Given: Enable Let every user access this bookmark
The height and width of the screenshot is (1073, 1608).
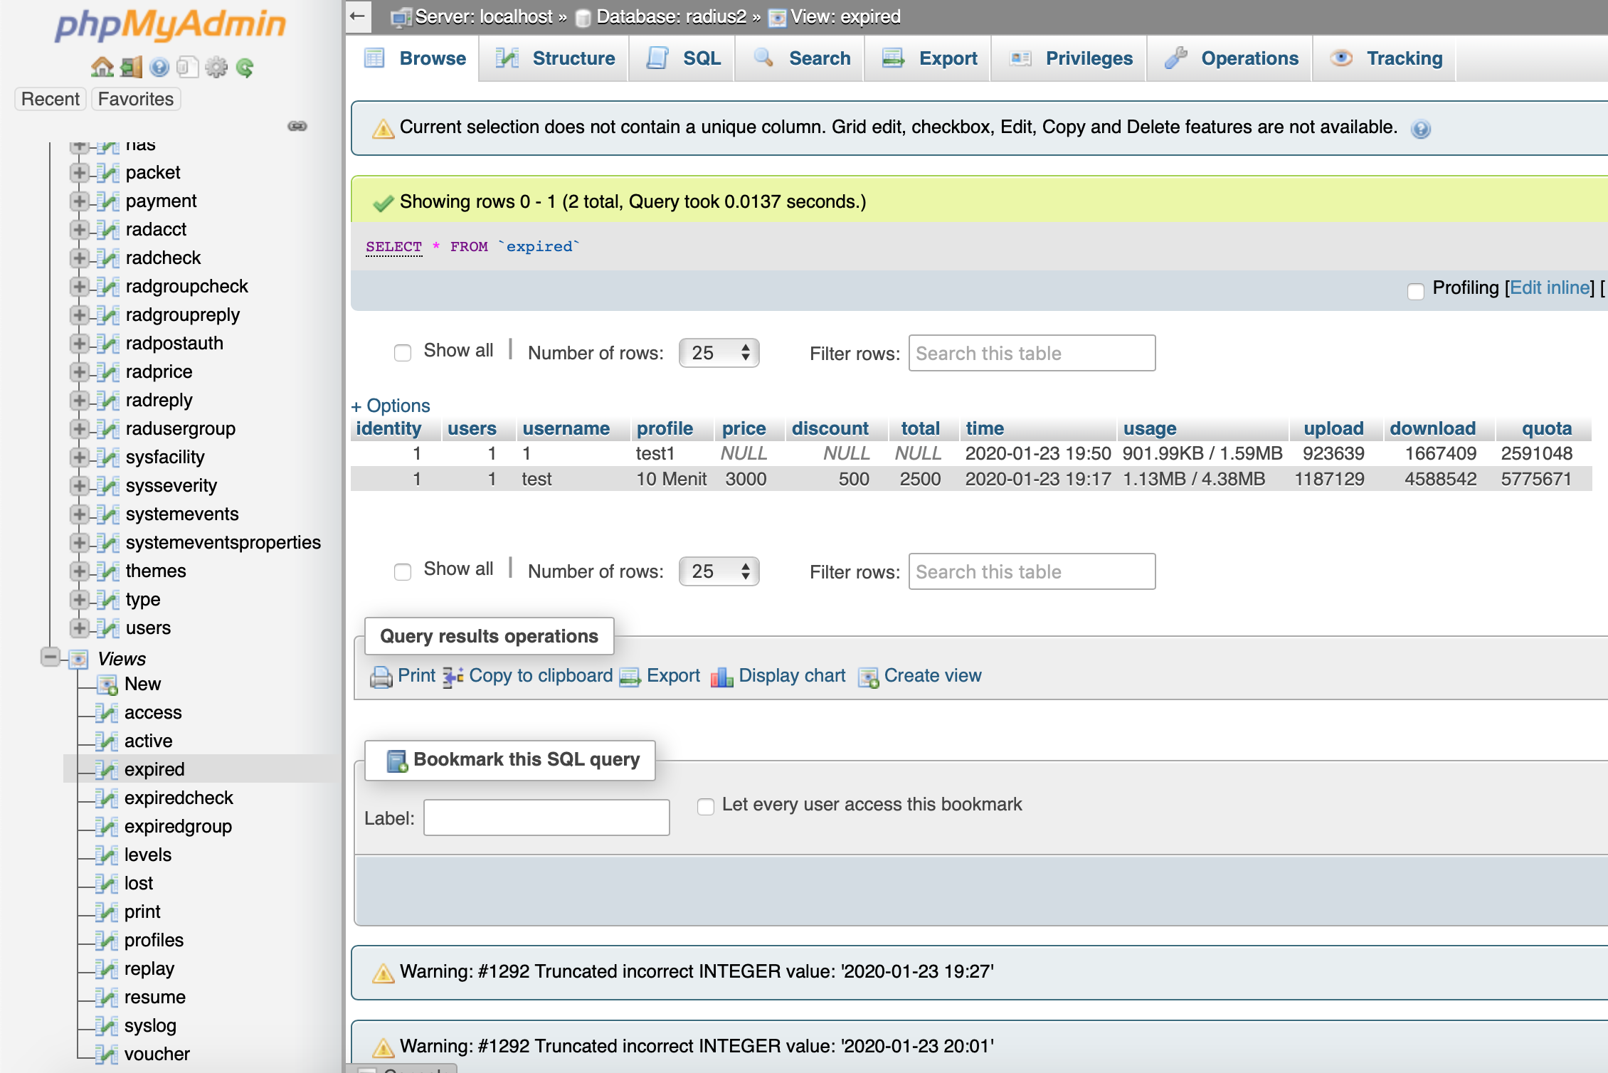Looking at the screenshot, I should [x=705, y=806].
